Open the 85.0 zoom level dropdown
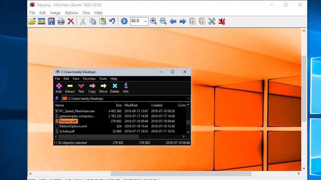Viewport: 321px width, 180px height. (x=145, y=21)
